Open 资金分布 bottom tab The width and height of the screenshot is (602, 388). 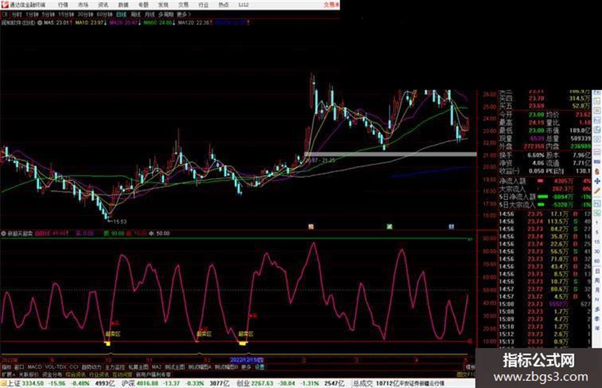coord(52,374)
